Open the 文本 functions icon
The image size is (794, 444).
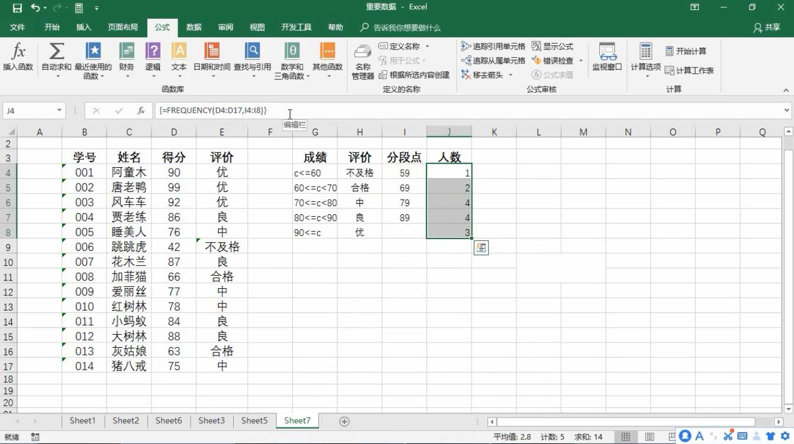[179, 51]
